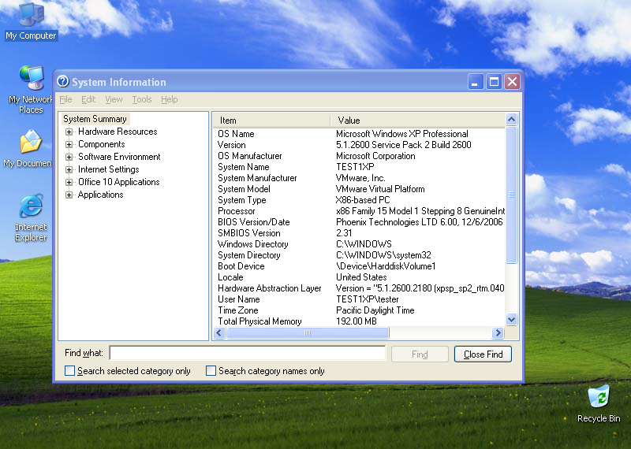
Task: Select the Hardware Resources label
Action: (118, 132)
